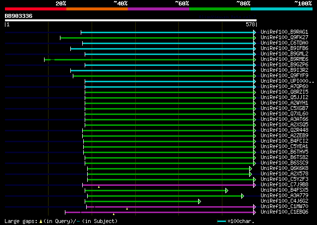Click the ~100% legend percentage label
This screenshot has width=317, height=225.
coord(303,3)
